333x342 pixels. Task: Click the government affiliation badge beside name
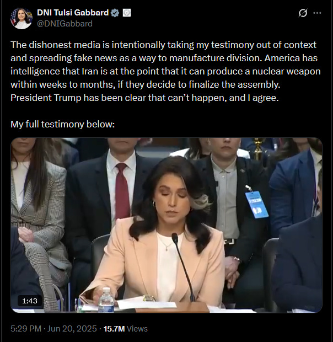(127, 13)
